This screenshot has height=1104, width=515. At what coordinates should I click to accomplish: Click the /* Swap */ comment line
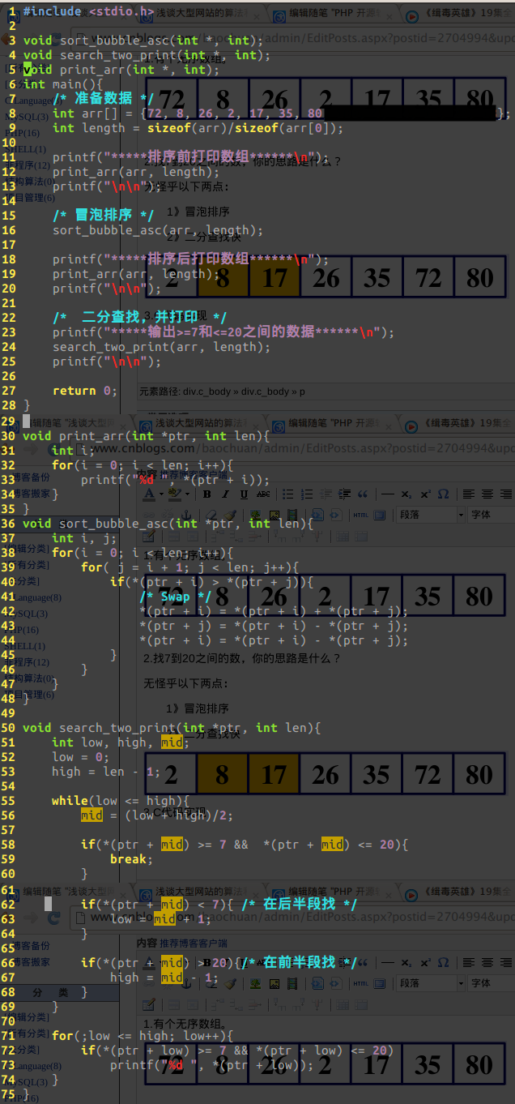tap(175, 597)
